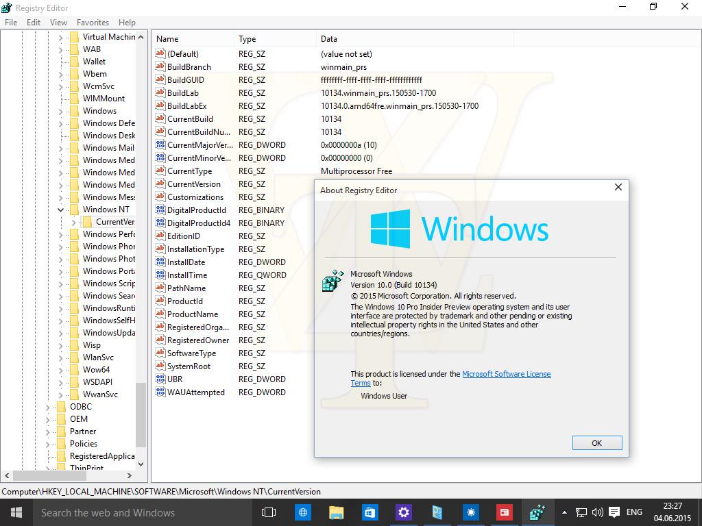Select the Windows Mail key

(x=108, y=148)
